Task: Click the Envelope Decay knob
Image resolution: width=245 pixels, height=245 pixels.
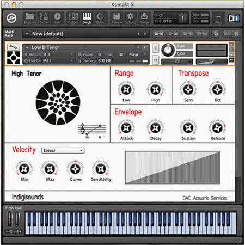Action: [156, 128]
